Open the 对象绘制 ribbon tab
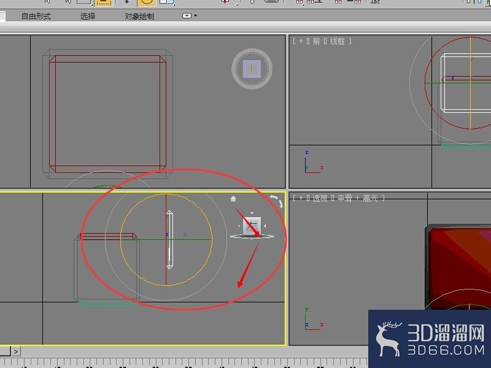This screenshot has width=491, height=368. pyautogui.click(x=139, y=17)
